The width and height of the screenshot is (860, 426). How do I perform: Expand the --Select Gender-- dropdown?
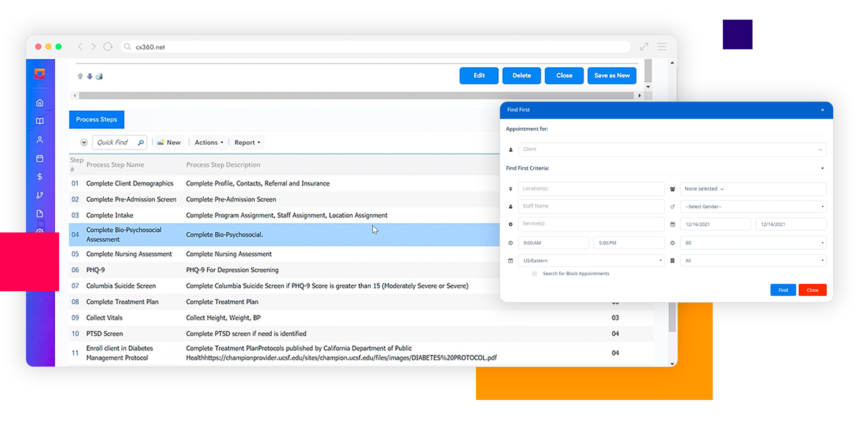[753, 207]
